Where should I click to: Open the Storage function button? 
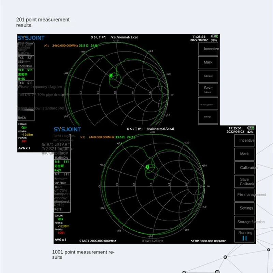pyautogui.click(x=244, y=222)
